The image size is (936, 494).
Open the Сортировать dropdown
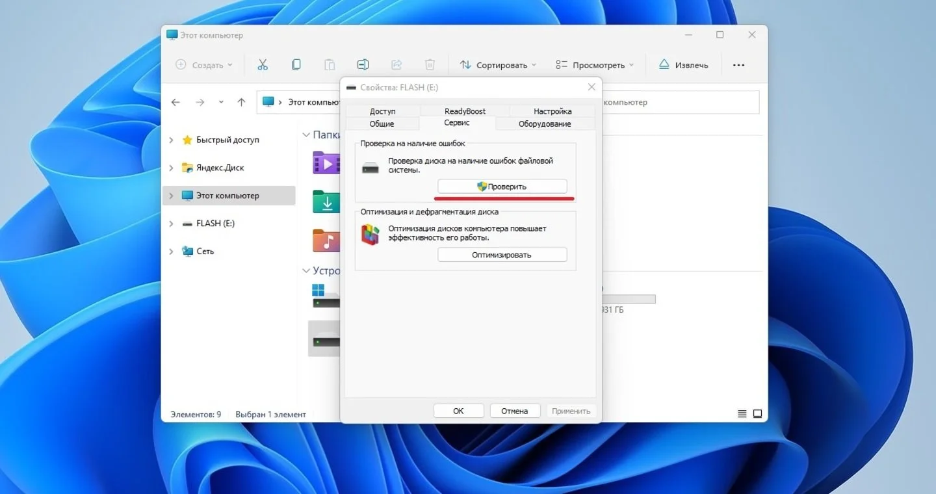point(499,65)
